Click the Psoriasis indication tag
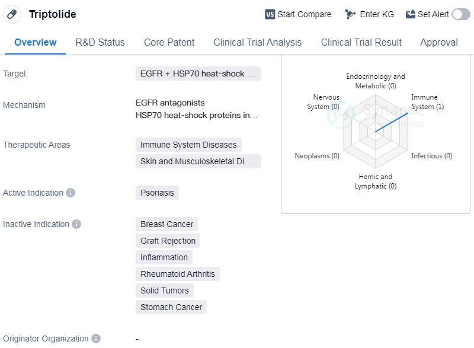 [157, 193]
